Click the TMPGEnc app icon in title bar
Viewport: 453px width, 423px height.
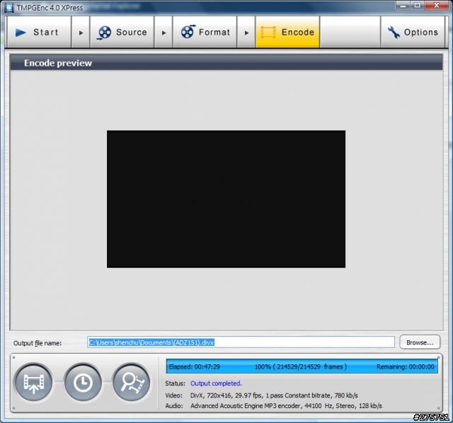coord(9,7)
